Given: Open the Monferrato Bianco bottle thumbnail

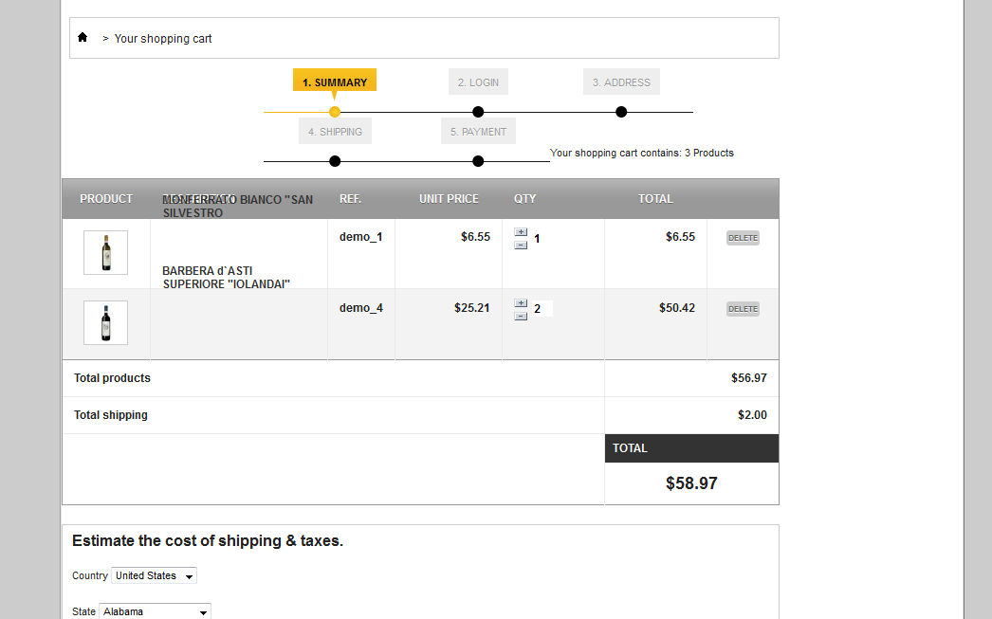Looking at the screenshot, I should [105, 253].
